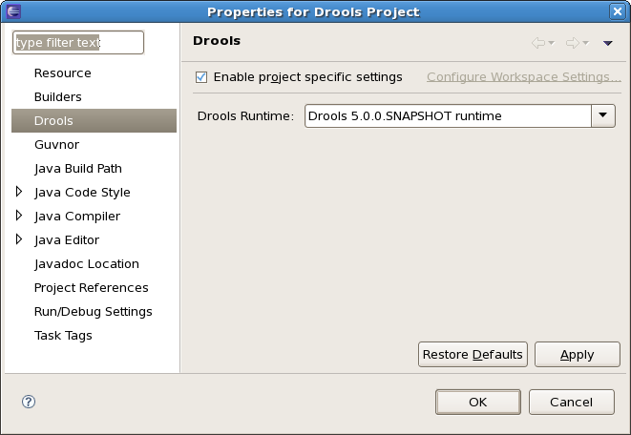Open the Configure Workspace Settings link
The image size is (631, 435).
[x=523, y=77]
